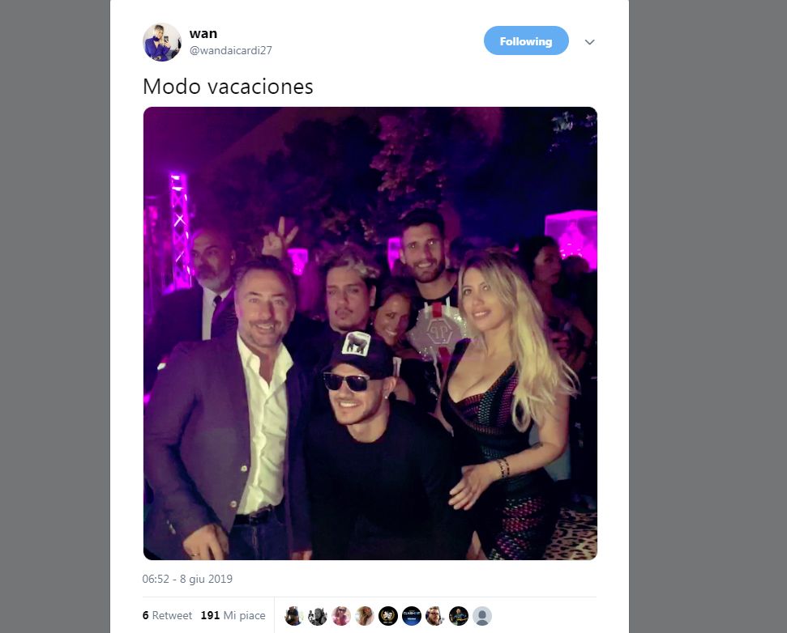787x633 pixels.
Task: Open wan's display name profile link
Action: point(203,33)
